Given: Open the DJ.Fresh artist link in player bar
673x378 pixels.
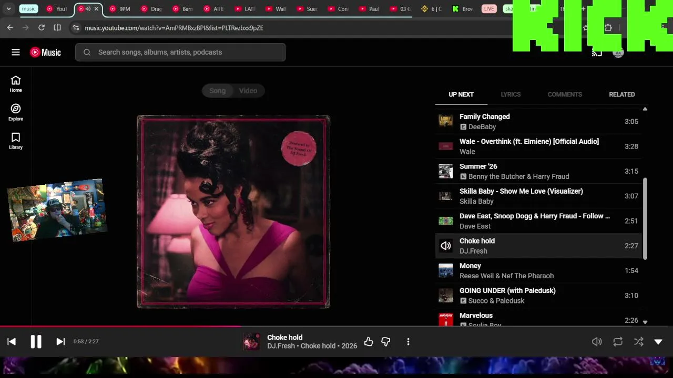Looking at the screenshot, I should click(281, 346).
